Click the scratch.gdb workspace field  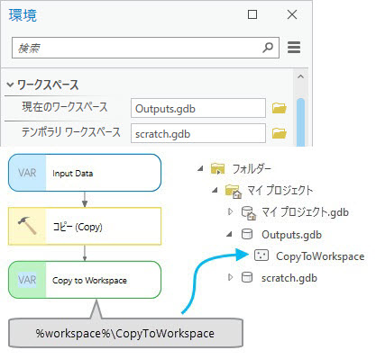(x=198, y=133)
